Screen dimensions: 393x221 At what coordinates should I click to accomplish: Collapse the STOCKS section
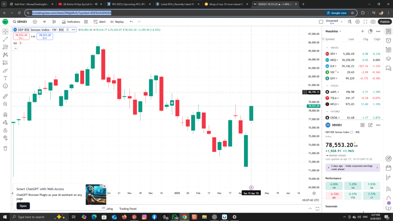pos(327,86)
